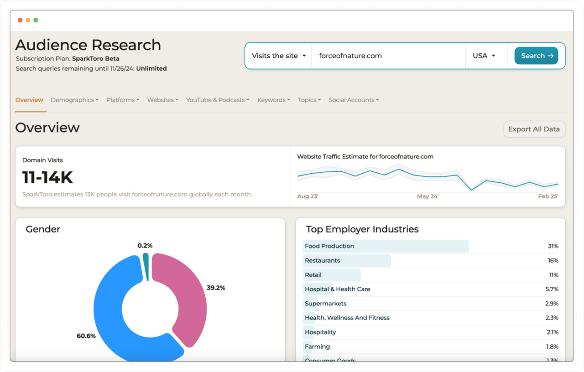584x372 pixels.
Task: Click the website traffic estimate line chart
Action: (428, 178)
